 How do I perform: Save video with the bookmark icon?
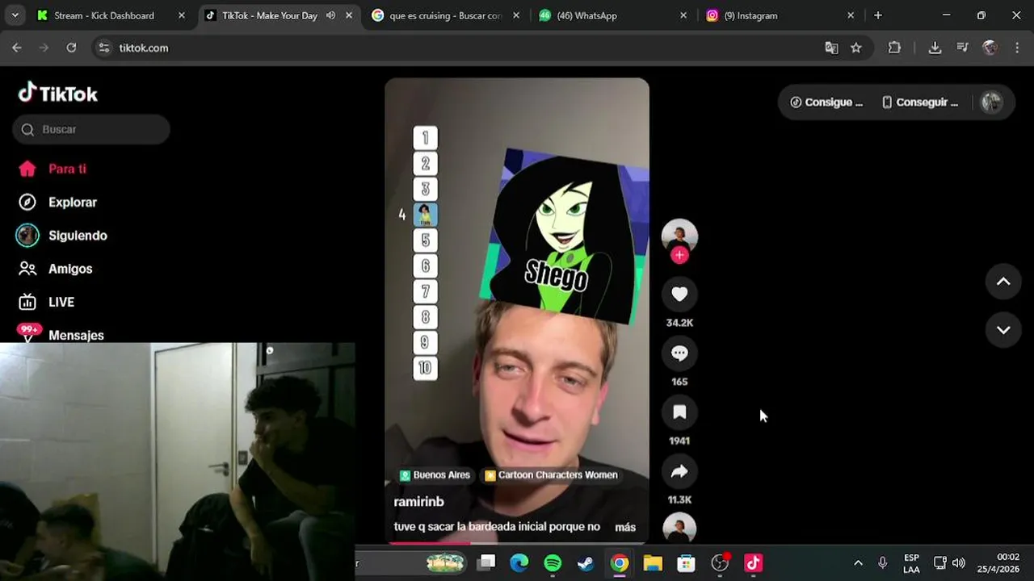click(x=679, y=412)
